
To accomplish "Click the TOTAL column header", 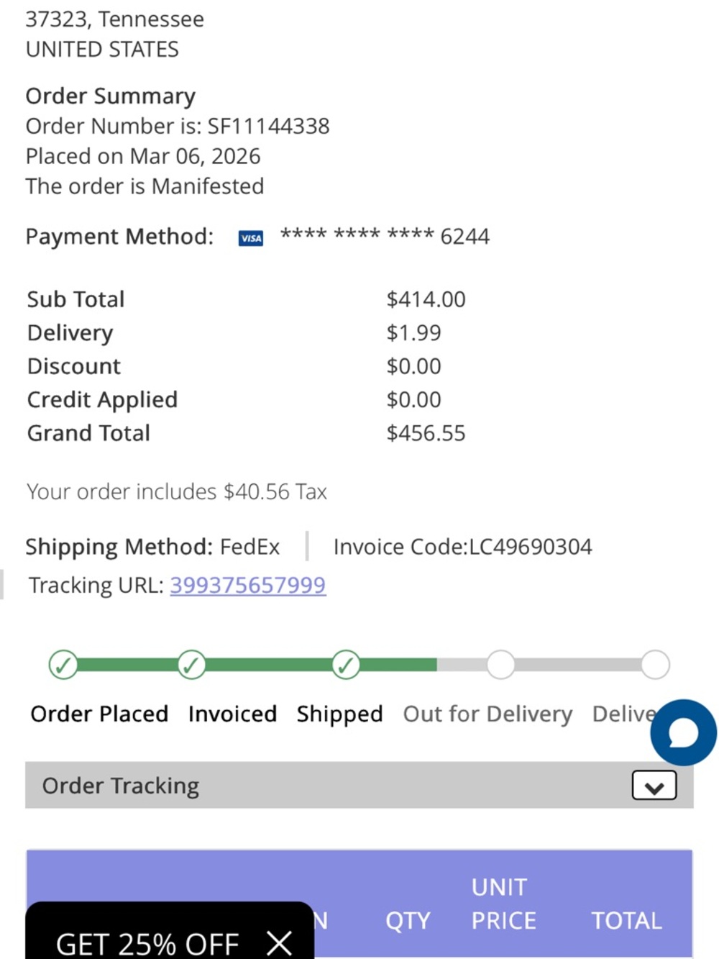I will point(626,920).
